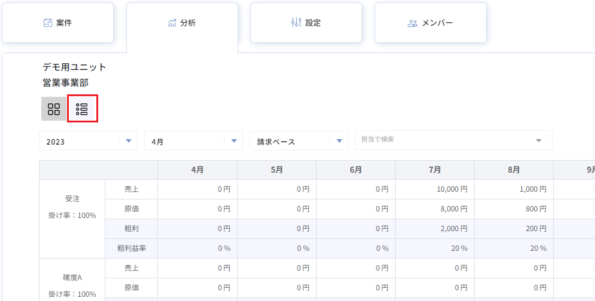
Task: Click the 担当で検索 search field
Action: pos(454,140)
